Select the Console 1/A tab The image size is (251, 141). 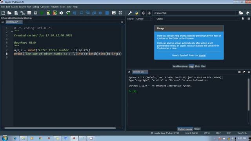(140, 72)
